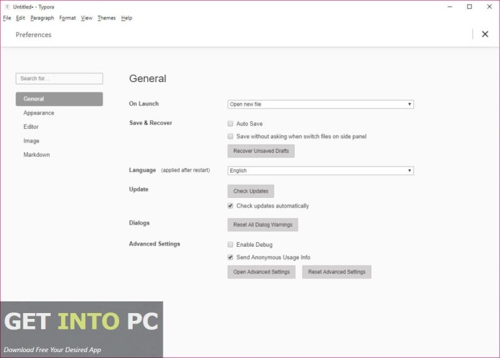Screen dimensions: 500x358
Task: Open the On Launch dropdown
Action: tap(320, 104)
